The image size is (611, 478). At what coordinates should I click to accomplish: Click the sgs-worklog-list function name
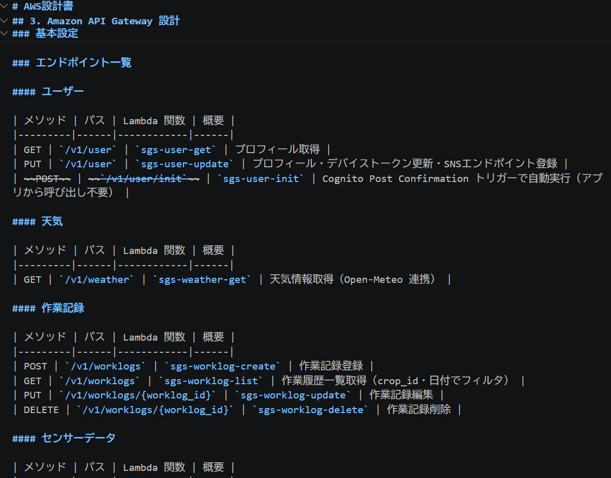(210, 381)
